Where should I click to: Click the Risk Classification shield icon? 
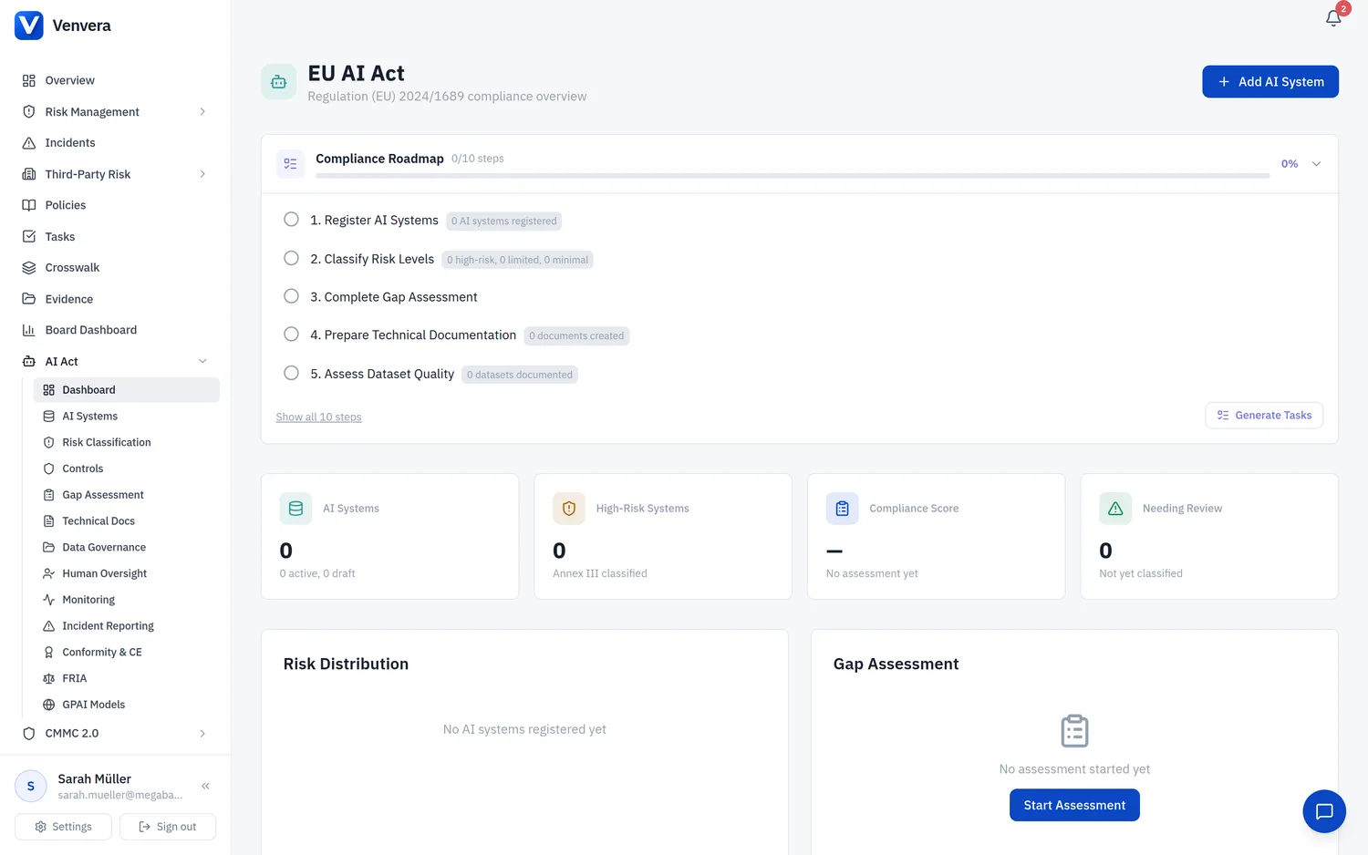pyautogui.click(x=49, y=442)
